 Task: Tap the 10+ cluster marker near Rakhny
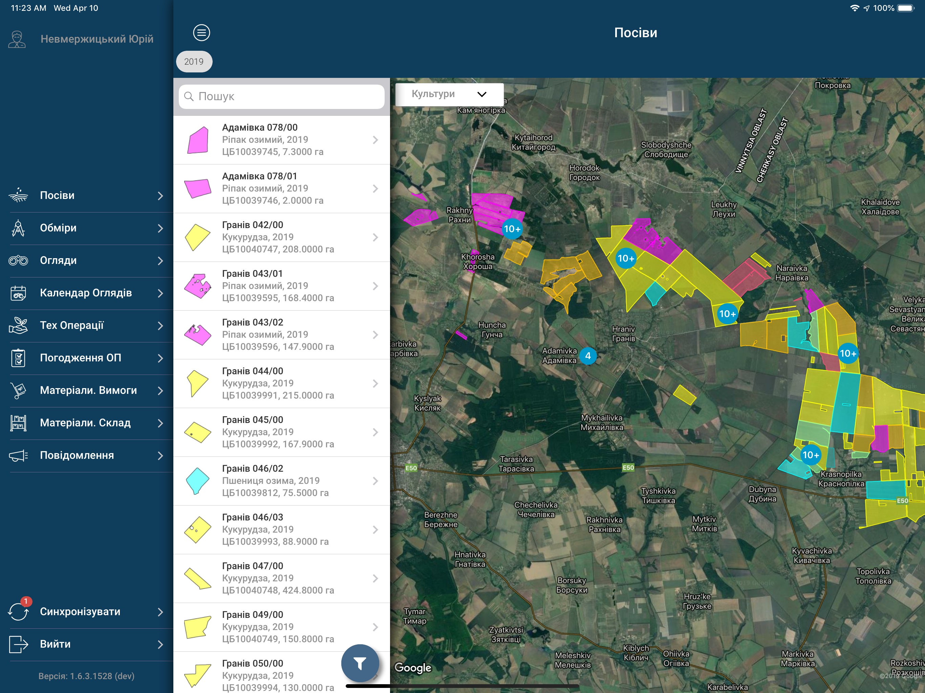512,229
